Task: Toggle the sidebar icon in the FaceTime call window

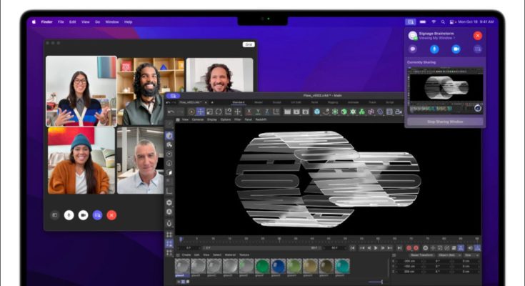Action: point(54,214)
